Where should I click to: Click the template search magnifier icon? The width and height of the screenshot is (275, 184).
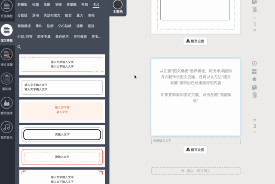(x=19, y=47)
